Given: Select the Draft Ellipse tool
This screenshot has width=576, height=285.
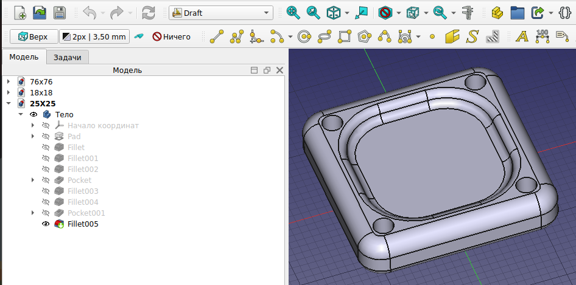Looking at the screenshot, I should pos(325,36).
